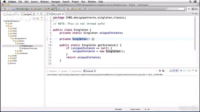
Task: Toggle console Scroll Lock
Action: pyautogui.click(x=170, y=71)
